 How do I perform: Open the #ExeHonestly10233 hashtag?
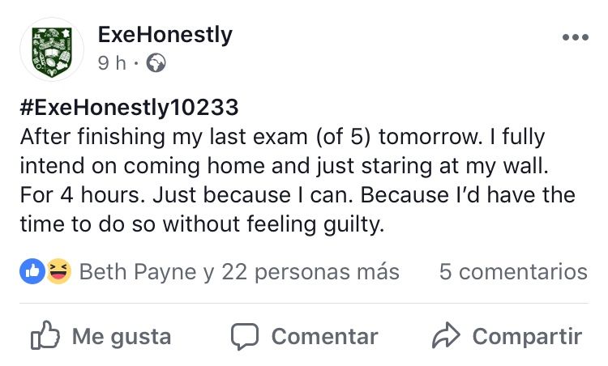pos(129,107)
